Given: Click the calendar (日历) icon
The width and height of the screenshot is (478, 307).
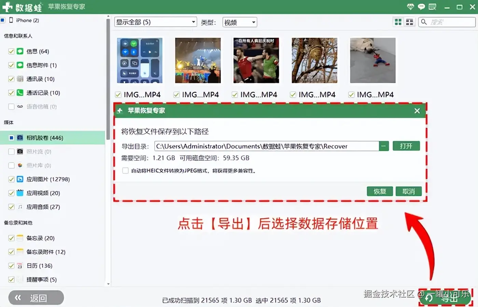Looking at the screenshot, I should (20, 265).
